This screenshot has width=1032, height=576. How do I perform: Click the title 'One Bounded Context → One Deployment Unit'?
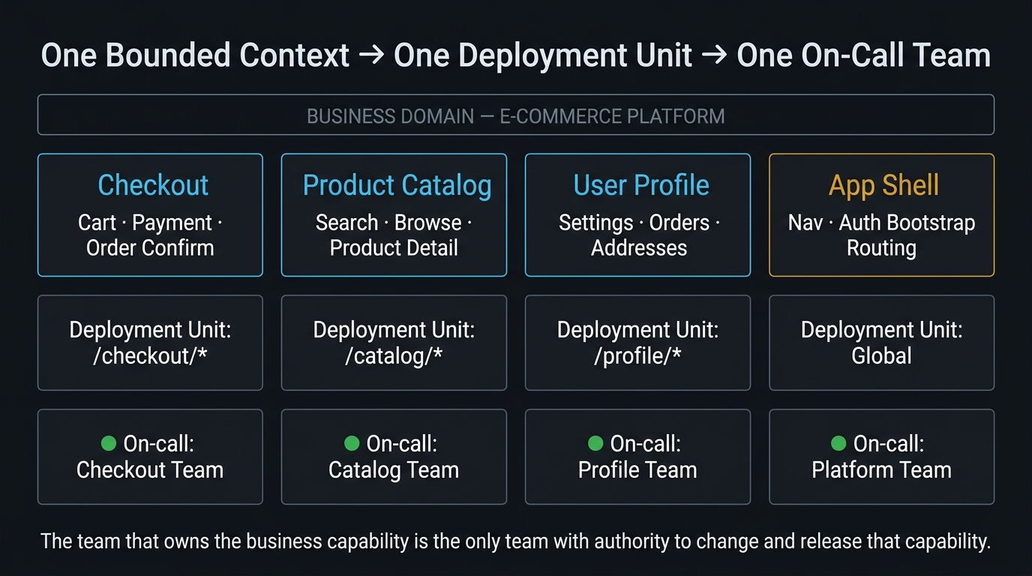coord(366,55)
